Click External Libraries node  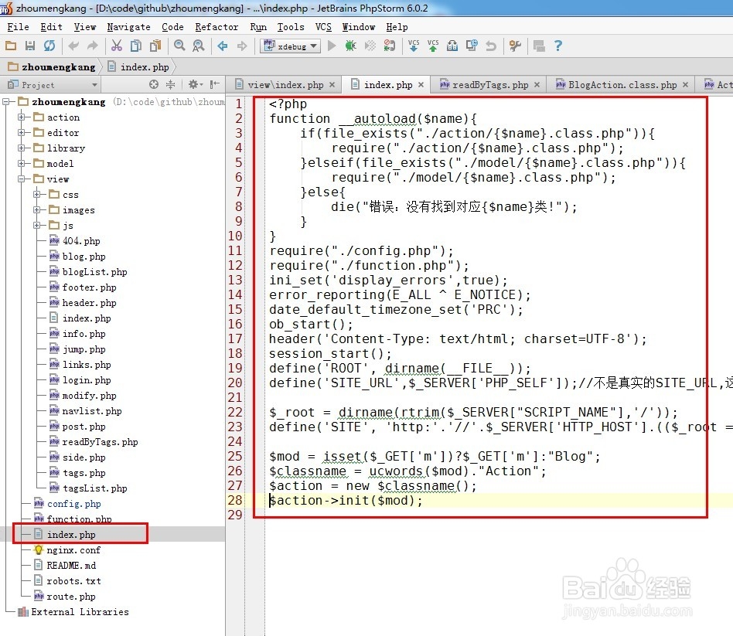(x=80, y=612)
